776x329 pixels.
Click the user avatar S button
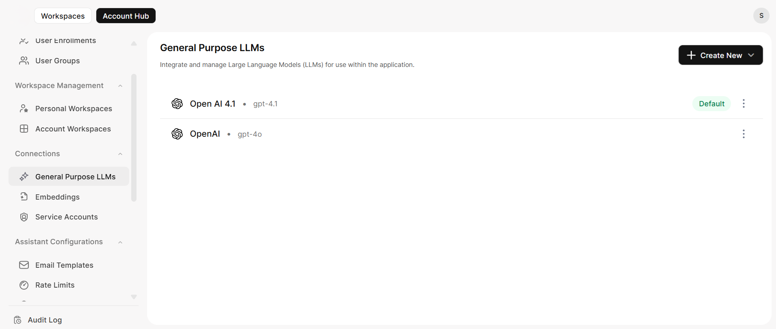[x=761, y=15]
